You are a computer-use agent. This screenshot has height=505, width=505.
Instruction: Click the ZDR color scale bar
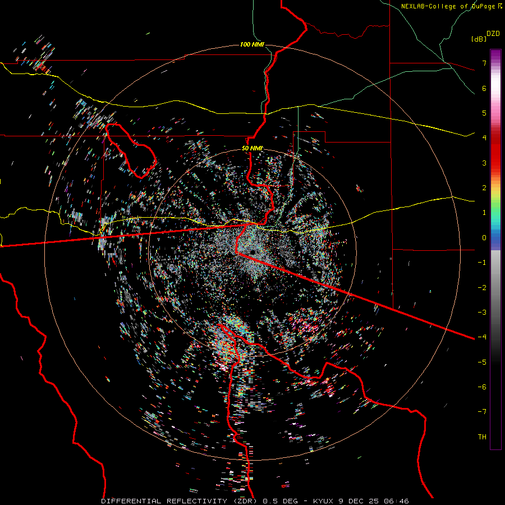tap(495, 249)
